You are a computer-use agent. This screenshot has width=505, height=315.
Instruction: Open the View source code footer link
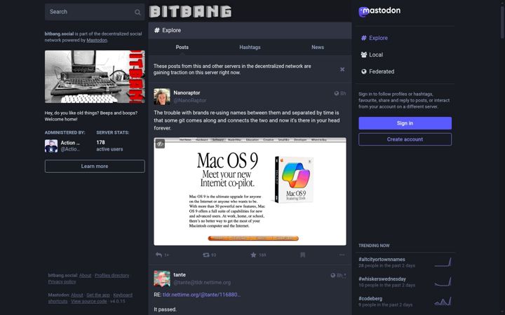(88, 302)
